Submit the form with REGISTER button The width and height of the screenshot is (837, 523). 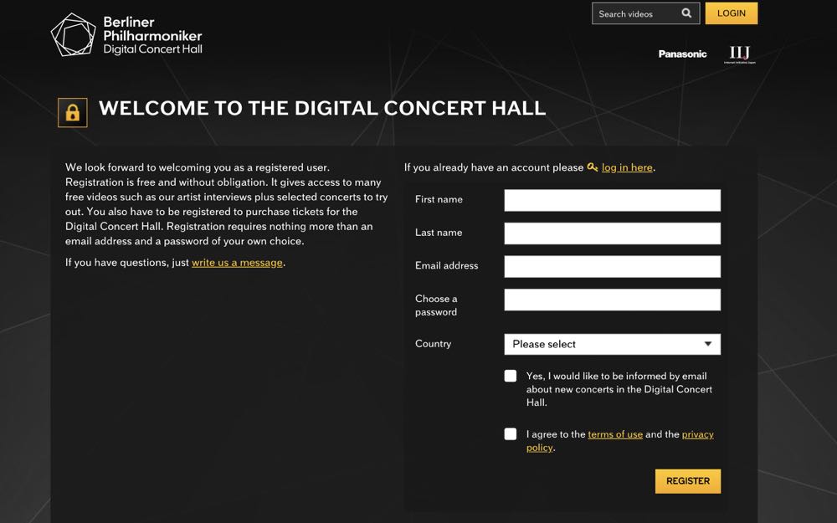point(687,481)
